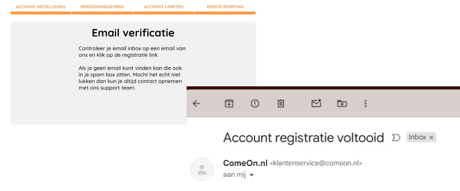Report the email as spam
The width and height of the screenshot is (460, 191).
[255, 104]
